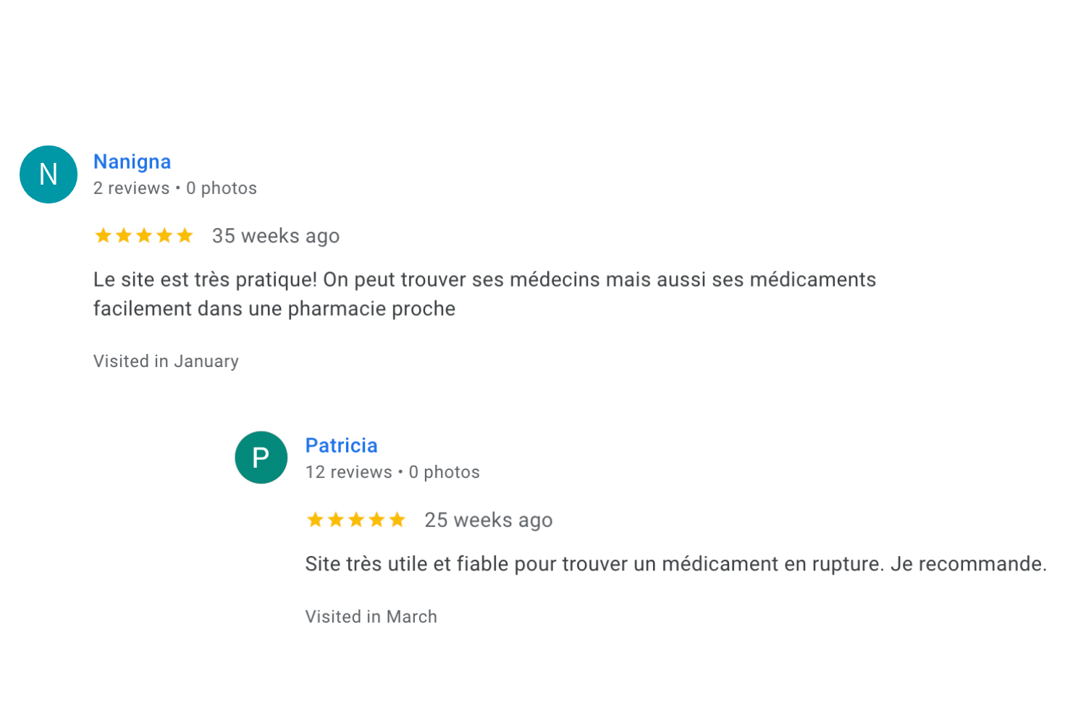Click Nanigna's review text about pharmacie proche
The image size is (1086, 724).
484,294
